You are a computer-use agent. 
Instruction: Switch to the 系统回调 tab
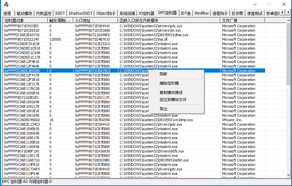coord(127,13)
